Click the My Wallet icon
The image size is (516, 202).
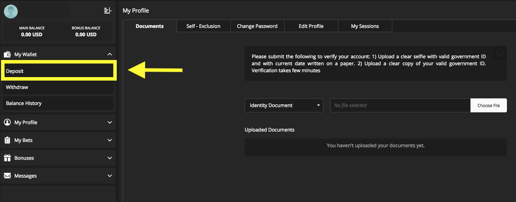[7, 54]
